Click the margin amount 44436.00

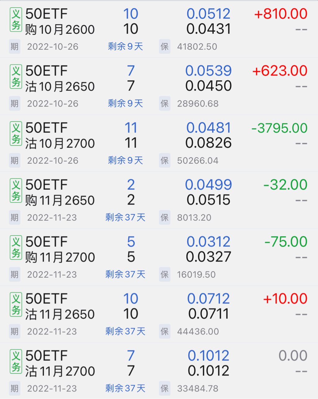198,332
